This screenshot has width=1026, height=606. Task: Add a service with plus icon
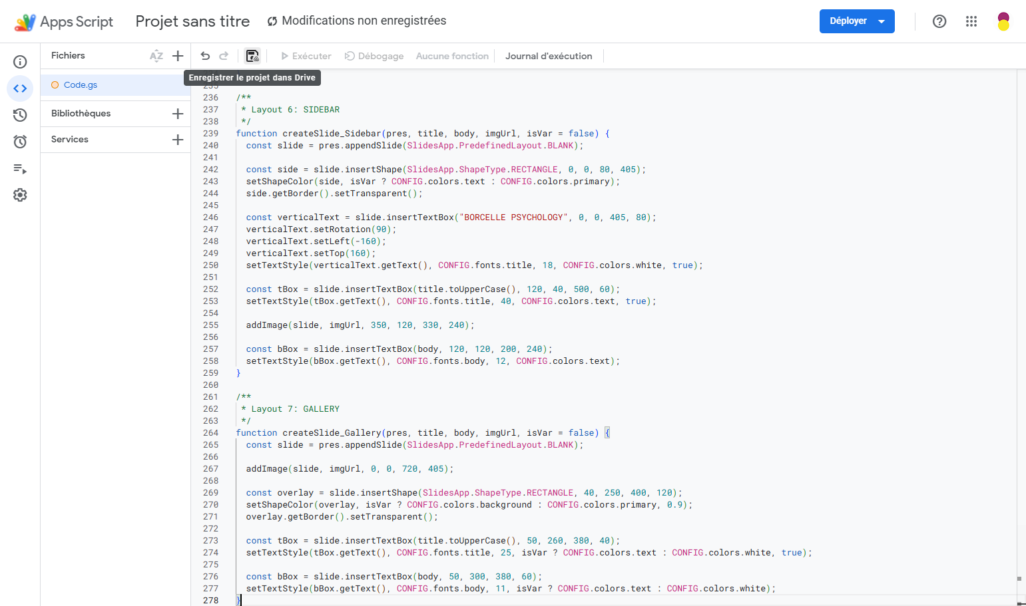click(178, 140)
